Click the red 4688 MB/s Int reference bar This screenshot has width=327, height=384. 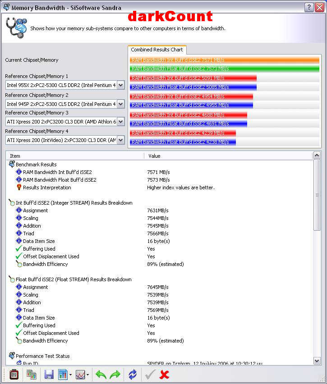pos(189,115)
